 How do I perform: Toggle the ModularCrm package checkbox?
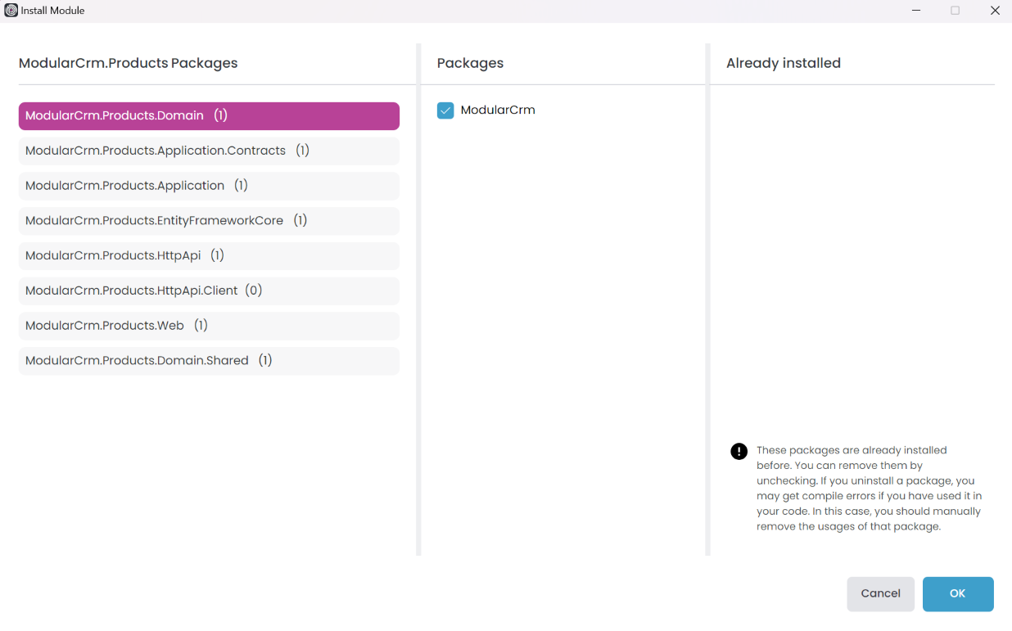(x=445, y=110)
